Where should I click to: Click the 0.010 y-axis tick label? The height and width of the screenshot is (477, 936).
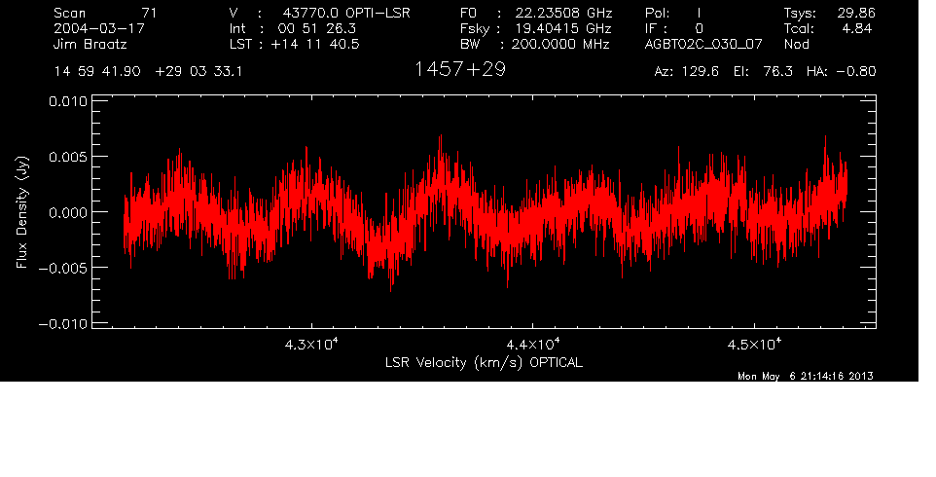tap(68, 101)
